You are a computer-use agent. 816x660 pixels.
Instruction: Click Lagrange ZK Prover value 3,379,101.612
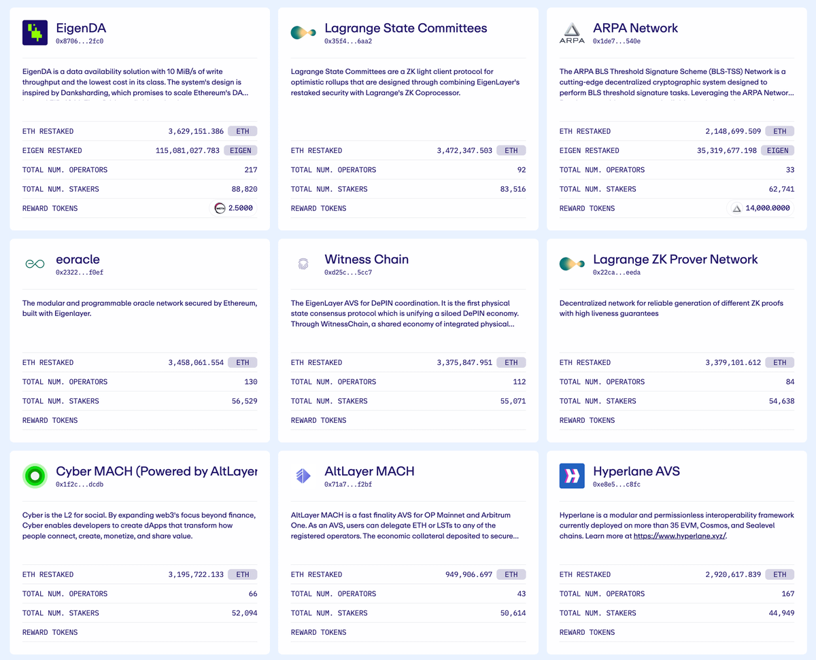pyautogui.click(x=733, y=363)
